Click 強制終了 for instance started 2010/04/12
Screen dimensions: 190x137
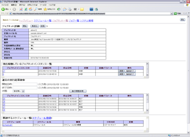(130, 74)
